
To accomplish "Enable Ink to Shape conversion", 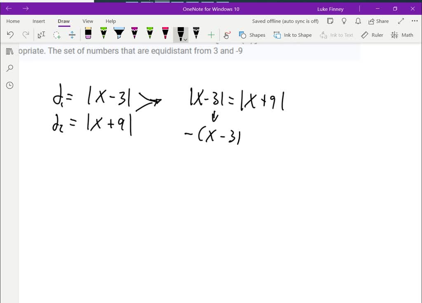I will tap(293, 35).
